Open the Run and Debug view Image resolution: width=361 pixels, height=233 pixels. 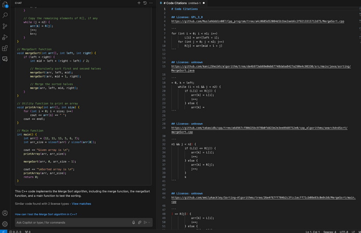pos(5,37)
